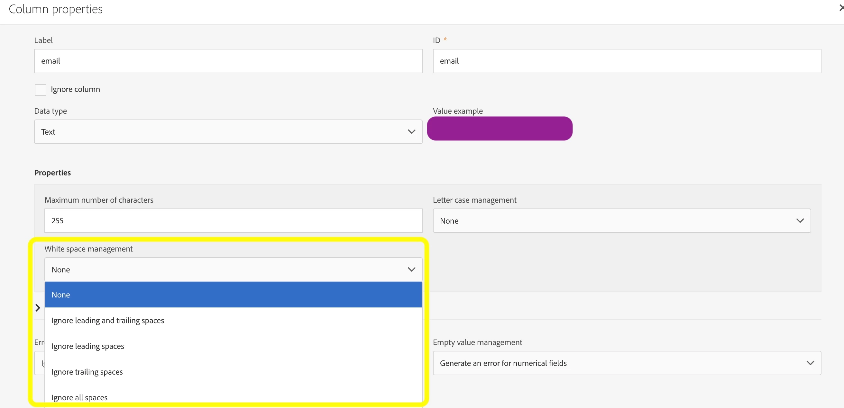Check the Ignore column checkbox
The image size is (844, 408).
(40, 90)
